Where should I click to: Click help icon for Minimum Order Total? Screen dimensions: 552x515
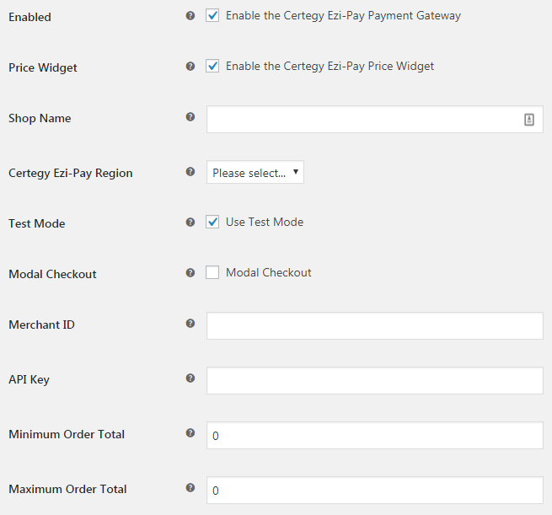click(190, 433)
